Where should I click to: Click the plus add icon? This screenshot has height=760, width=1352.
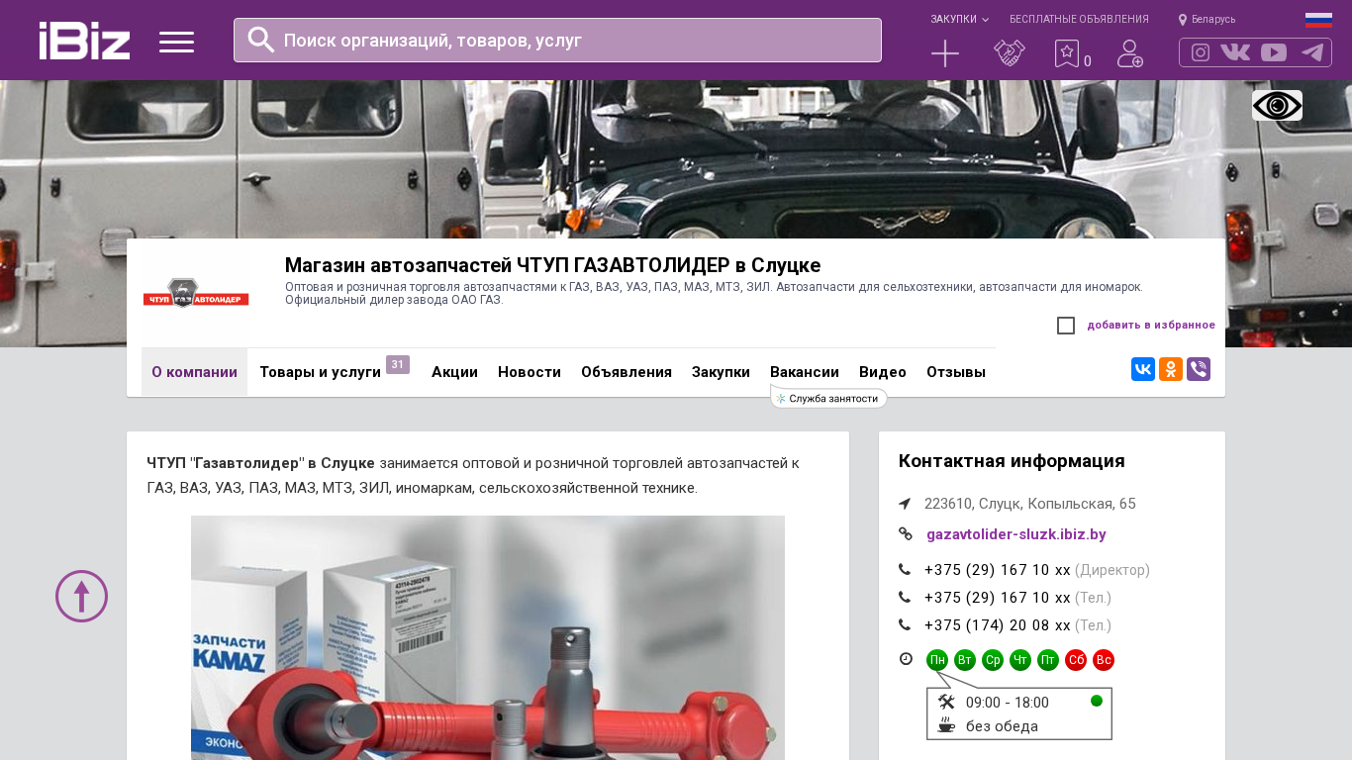coord(945,53)
